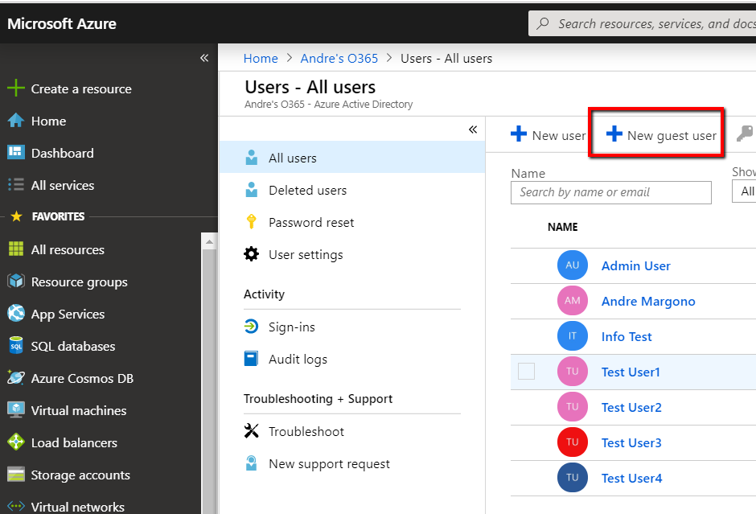Open Andre Margono user link

[x=647, y=302]
